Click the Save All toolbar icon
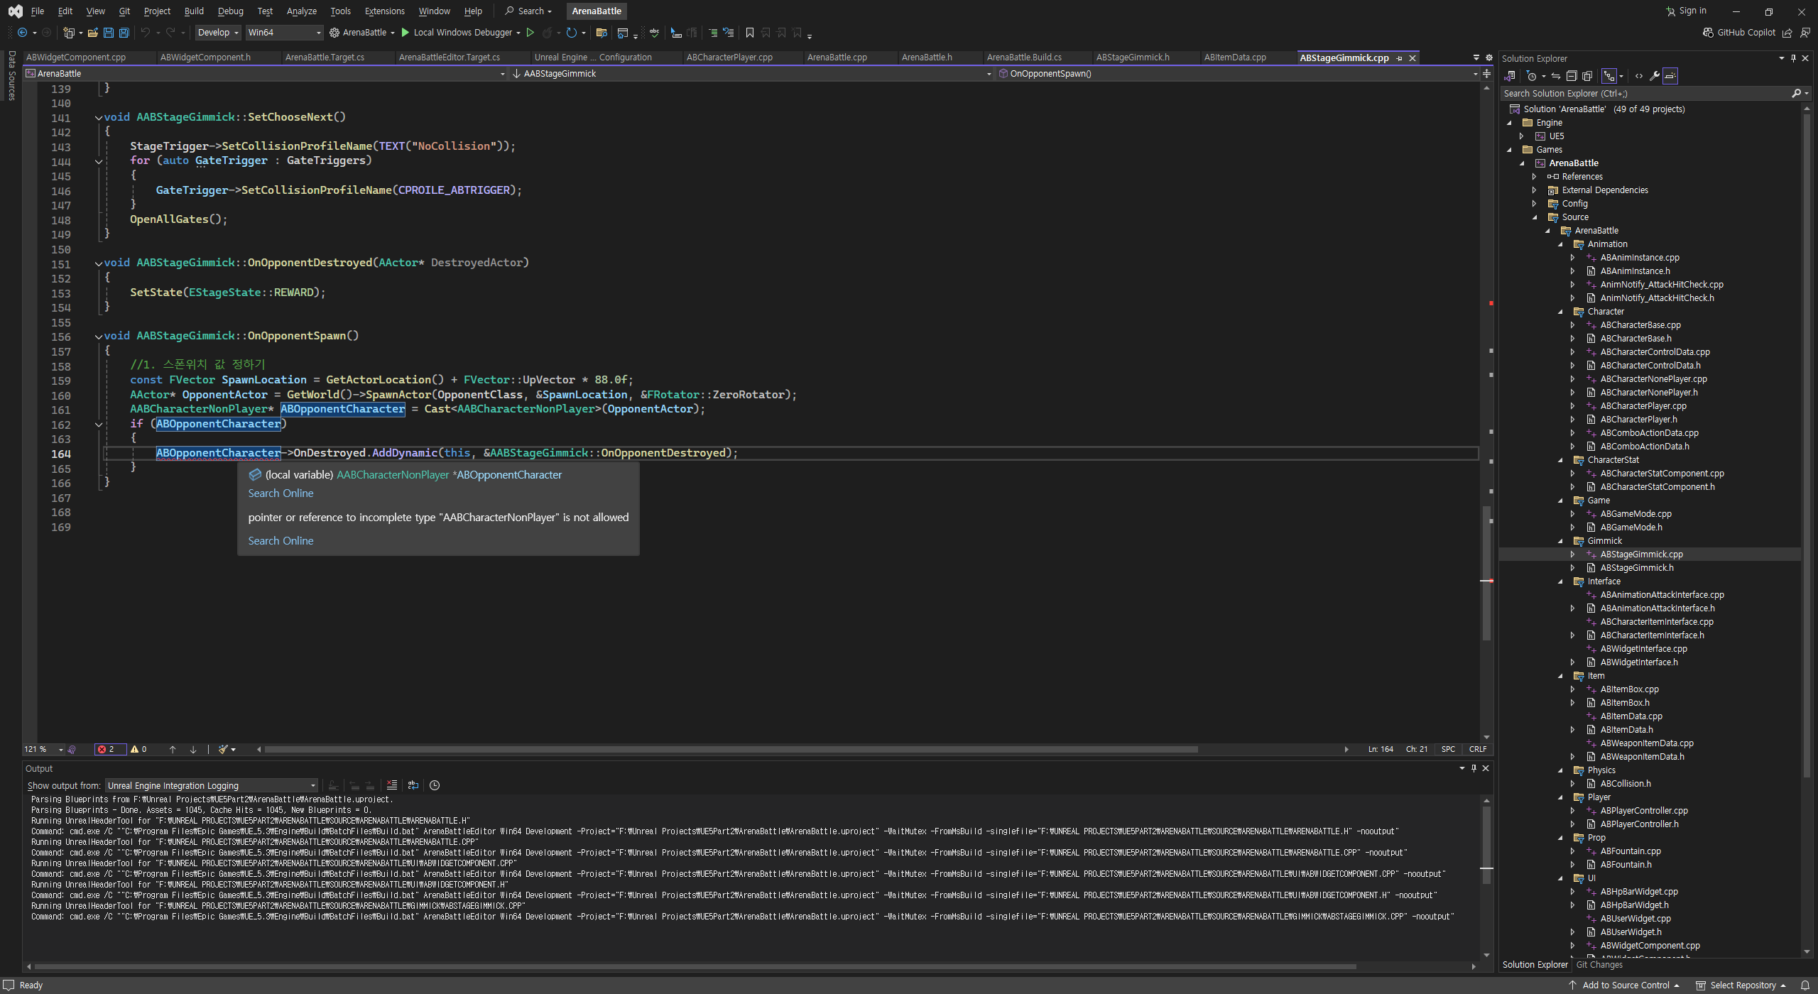1818x994 pixels. pyautogui.click(x=124, y=33)
